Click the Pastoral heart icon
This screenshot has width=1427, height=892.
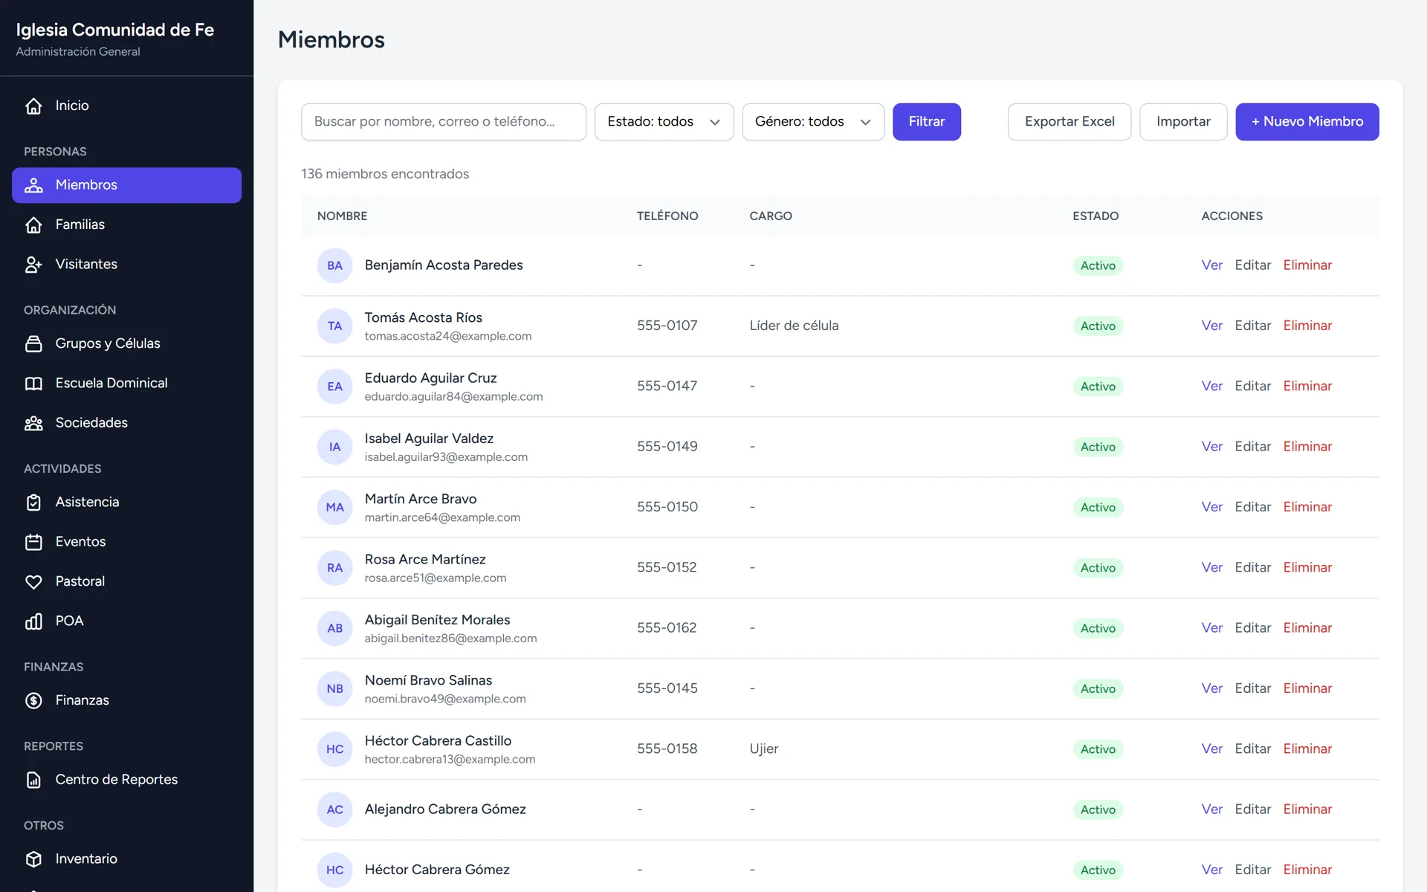pos(33,581)
